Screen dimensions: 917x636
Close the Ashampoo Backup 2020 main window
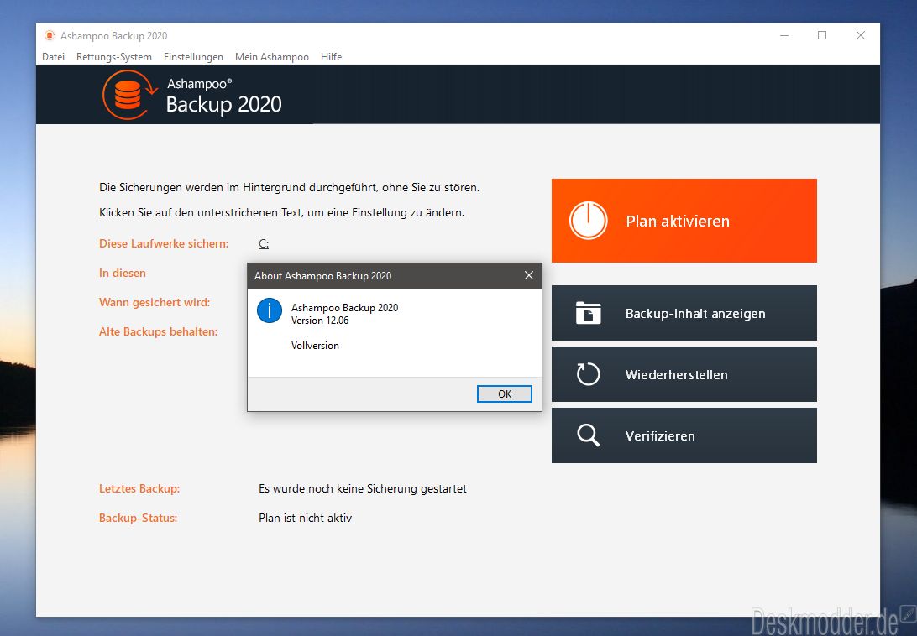861,35
